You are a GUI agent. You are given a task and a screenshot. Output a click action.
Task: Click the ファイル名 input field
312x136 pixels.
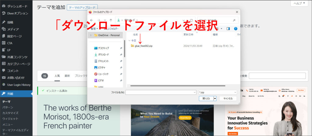[160, 92]
